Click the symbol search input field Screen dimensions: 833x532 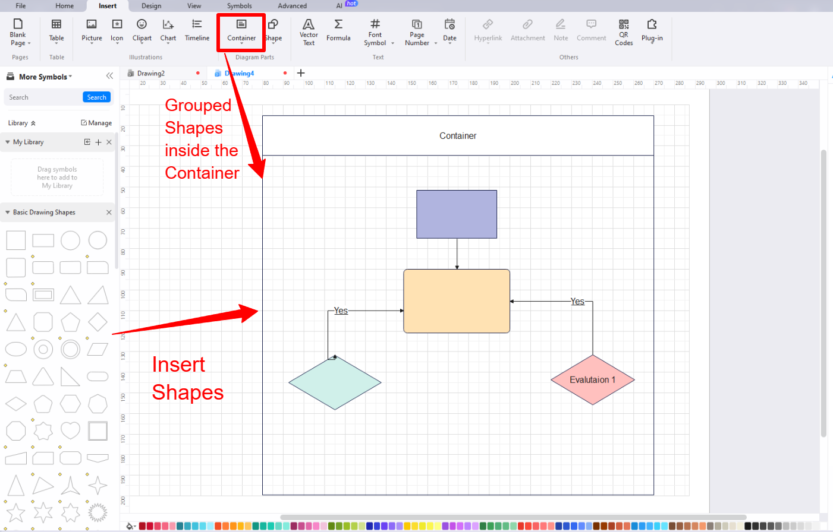pyautogui.click(x=43, y=97)
